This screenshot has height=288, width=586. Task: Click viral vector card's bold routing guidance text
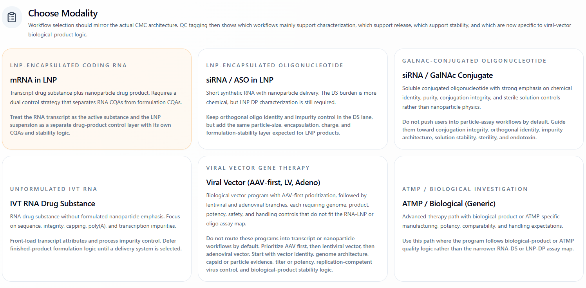290,254
